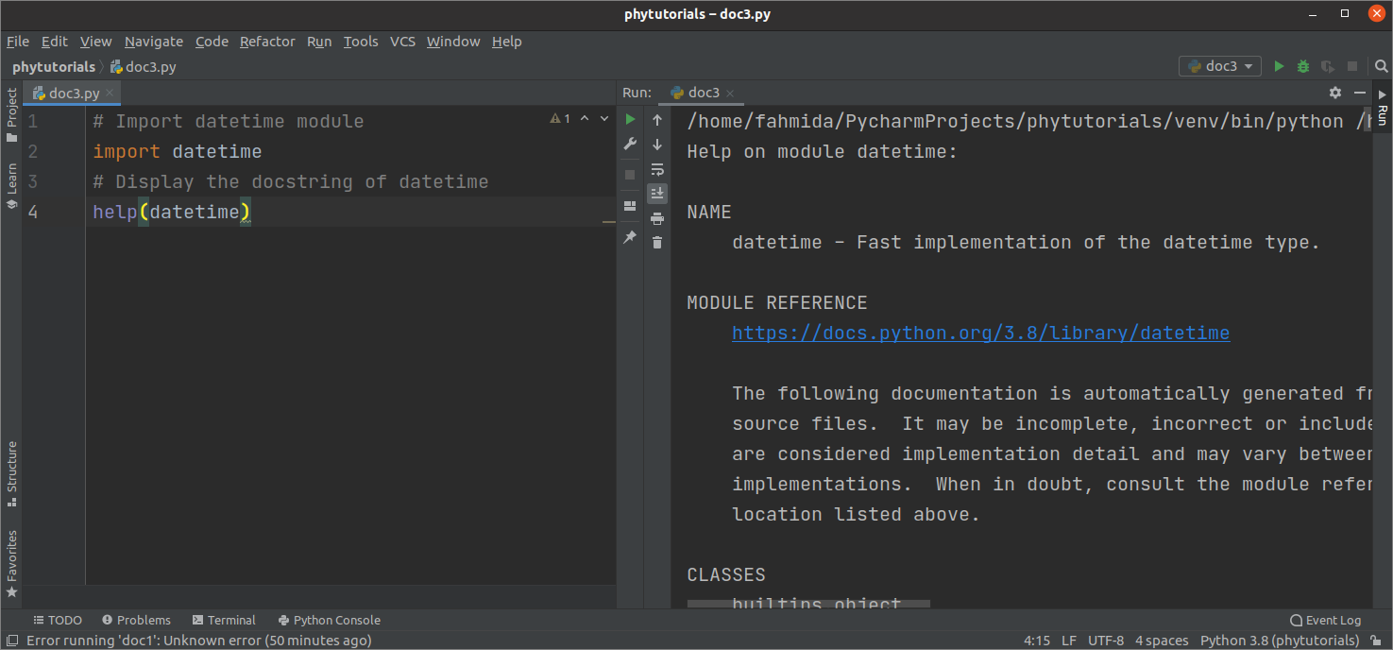The image size is (1393, 650).
Task: Open the docs.python.org datetime link
Action: coord(980,333)
